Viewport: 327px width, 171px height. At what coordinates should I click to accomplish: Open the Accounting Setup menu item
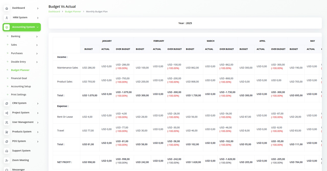coord(21,86)
